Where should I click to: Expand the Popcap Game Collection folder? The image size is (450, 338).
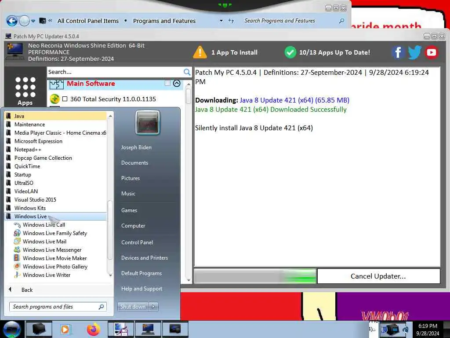55,158
